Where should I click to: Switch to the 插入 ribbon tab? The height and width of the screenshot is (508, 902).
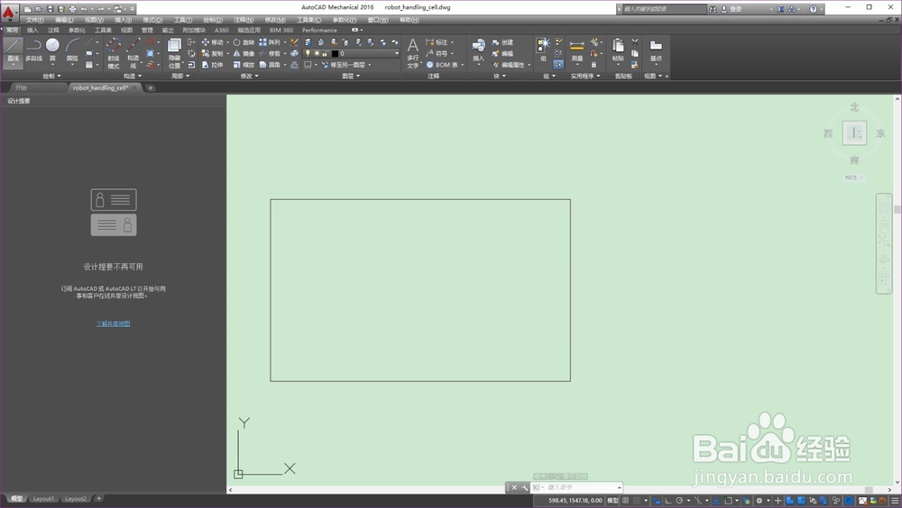(x=32, y=30)
